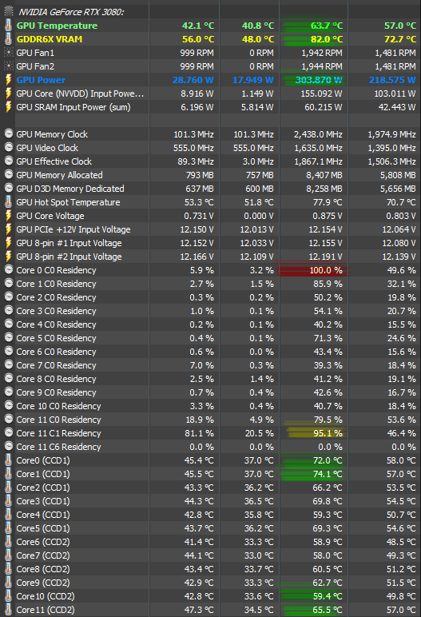Click the icon beside Core 11 C6 Residency
The width and height of the screenshot is (421, 617).
pos(8,446)
